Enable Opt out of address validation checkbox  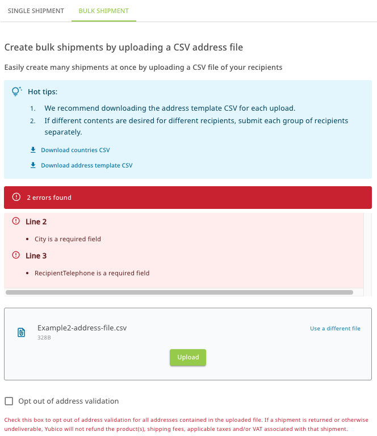[x=9, y=401]
